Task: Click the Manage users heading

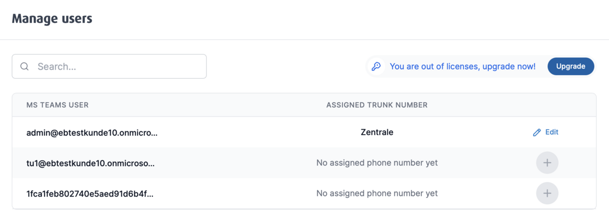Action: [52, 19]
